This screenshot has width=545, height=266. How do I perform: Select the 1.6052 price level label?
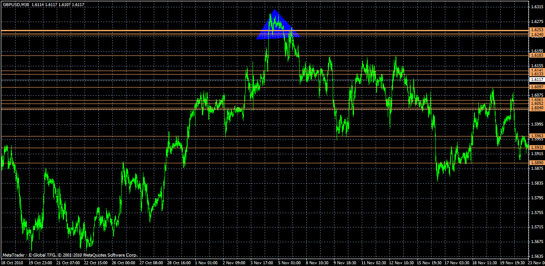[536, 104]
